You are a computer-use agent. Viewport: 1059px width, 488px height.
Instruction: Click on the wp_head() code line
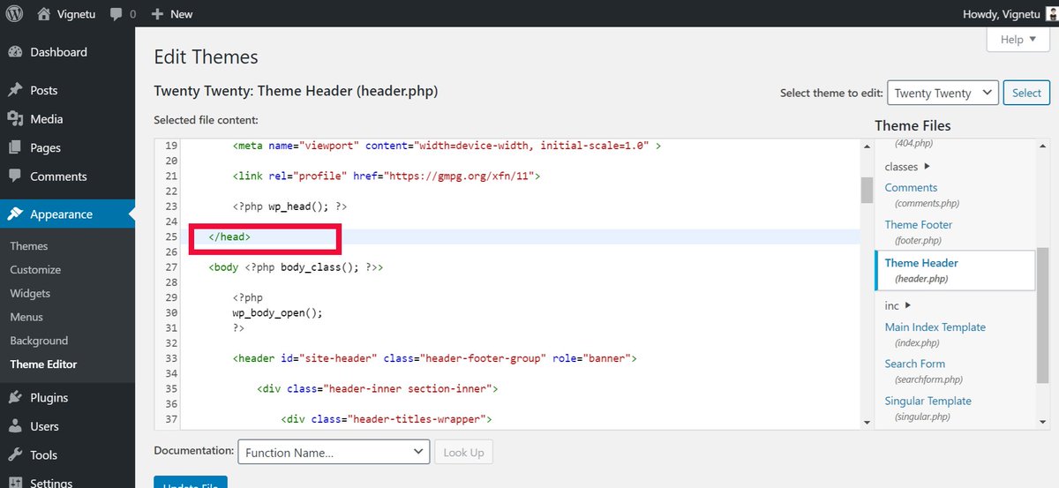pyautogui.click(x=290, y=206)
